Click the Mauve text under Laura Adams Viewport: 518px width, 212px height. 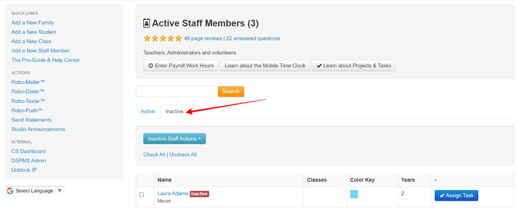(164, 201)
